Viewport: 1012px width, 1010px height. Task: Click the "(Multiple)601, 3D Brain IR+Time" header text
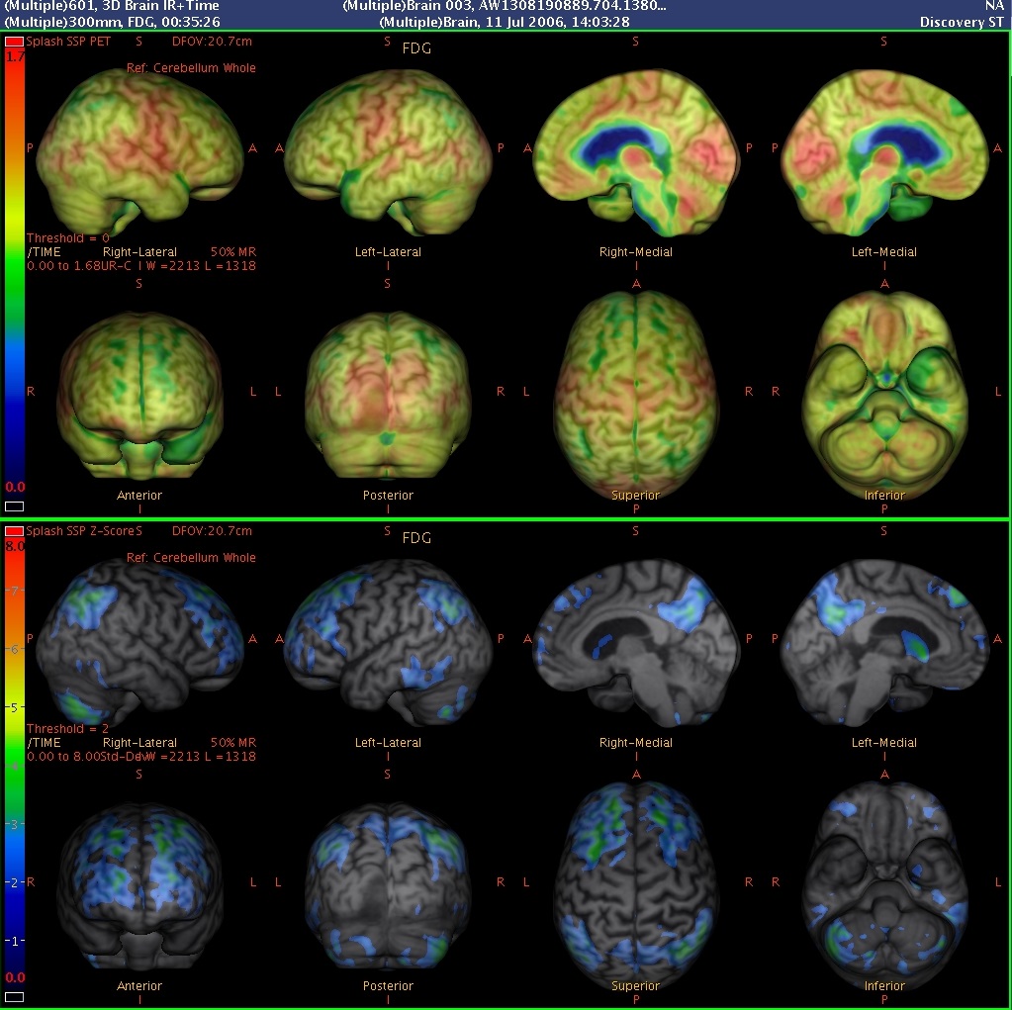112,7
